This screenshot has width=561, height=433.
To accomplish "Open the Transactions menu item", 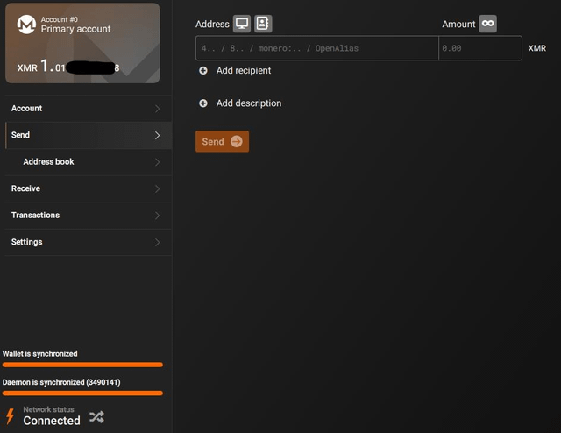I will [x=89, y=216].
